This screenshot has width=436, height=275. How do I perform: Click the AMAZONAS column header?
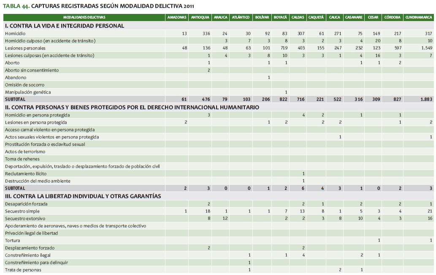pos(177,17)
